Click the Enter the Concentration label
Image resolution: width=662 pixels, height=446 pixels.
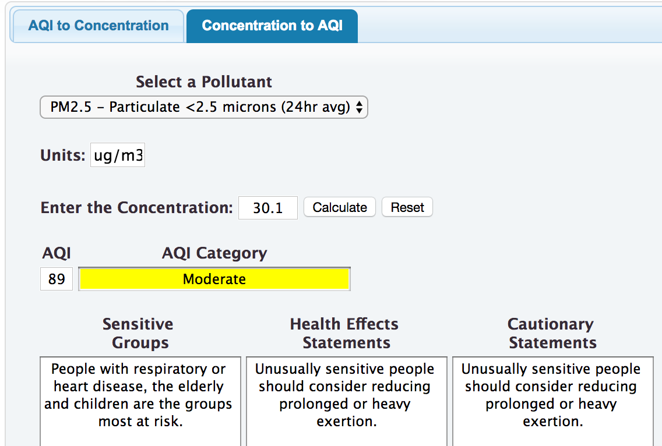coord(137,207)
